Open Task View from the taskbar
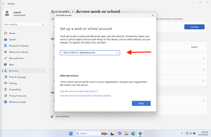Image resolution: width=211 pixels, height=137 pixels. click(x=112, y=133)
